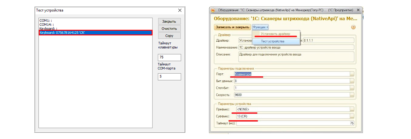
Task: Click the Таймаут (мс) field
Action: 295,123
